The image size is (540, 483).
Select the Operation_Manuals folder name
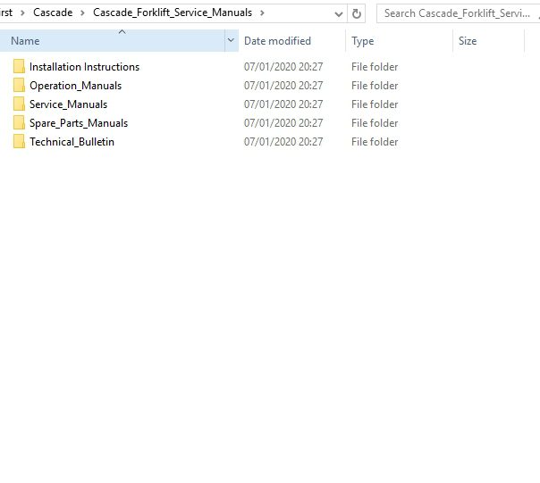75,86
